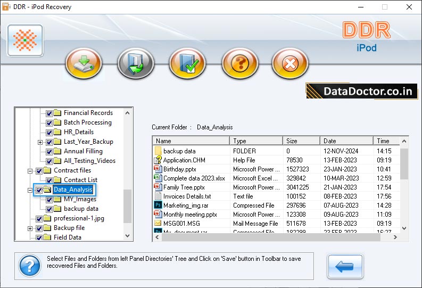422x288 pixels.
Task: Click the file list scroll down arrow
Action: click(x=404, y=228)
